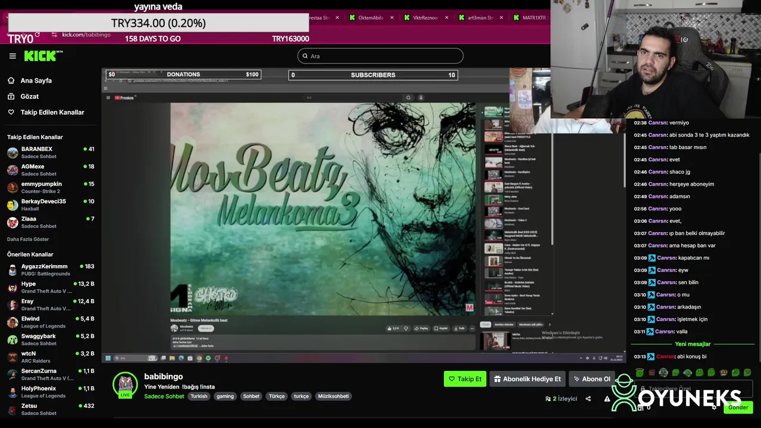Viewport: 761px width, 428px height.
Task: Open BARANBEX followed channel
Action: click(x=51, y=153)
